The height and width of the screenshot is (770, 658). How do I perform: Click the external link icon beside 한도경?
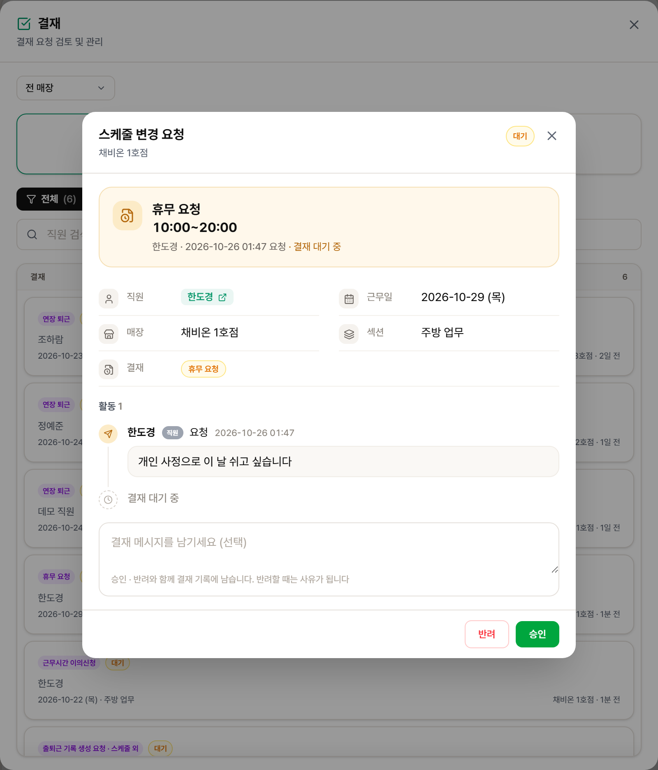point(222,297)
